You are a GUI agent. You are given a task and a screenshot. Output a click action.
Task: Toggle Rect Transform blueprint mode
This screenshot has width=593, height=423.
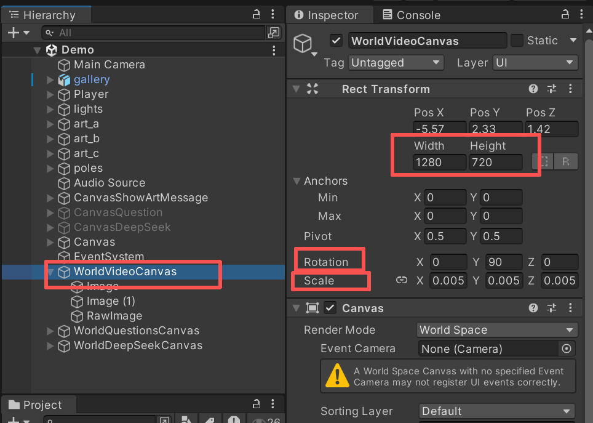pos(543,162)
